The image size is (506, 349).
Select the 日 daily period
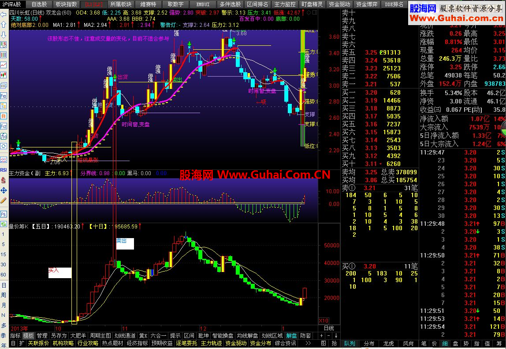[x=4, y=285]
